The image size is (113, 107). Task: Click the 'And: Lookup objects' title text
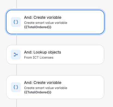[42, 52]
